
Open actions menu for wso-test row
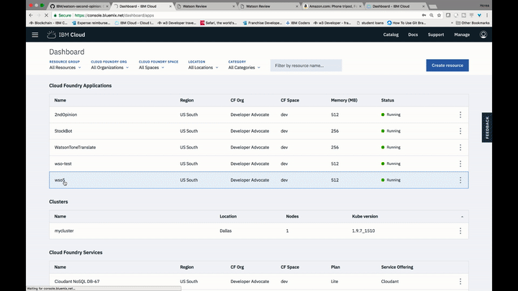coord(460,164)
